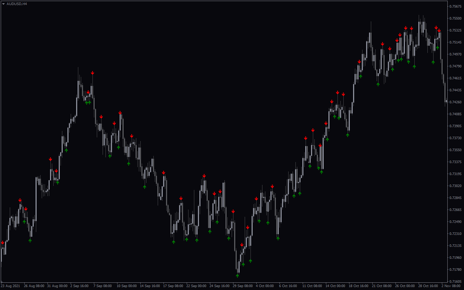This screenshot has width=464, height=290.
Task: Pick the 17 Sep 08:00 time axis label
Action: tap(173, 286)
